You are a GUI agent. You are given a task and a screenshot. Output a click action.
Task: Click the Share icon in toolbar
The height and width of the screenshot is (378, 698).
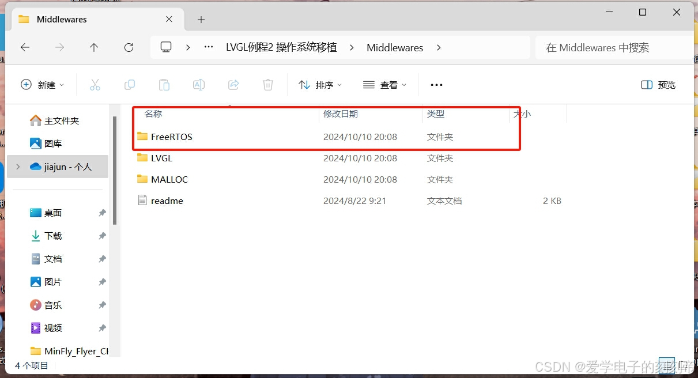pos(233,85)
